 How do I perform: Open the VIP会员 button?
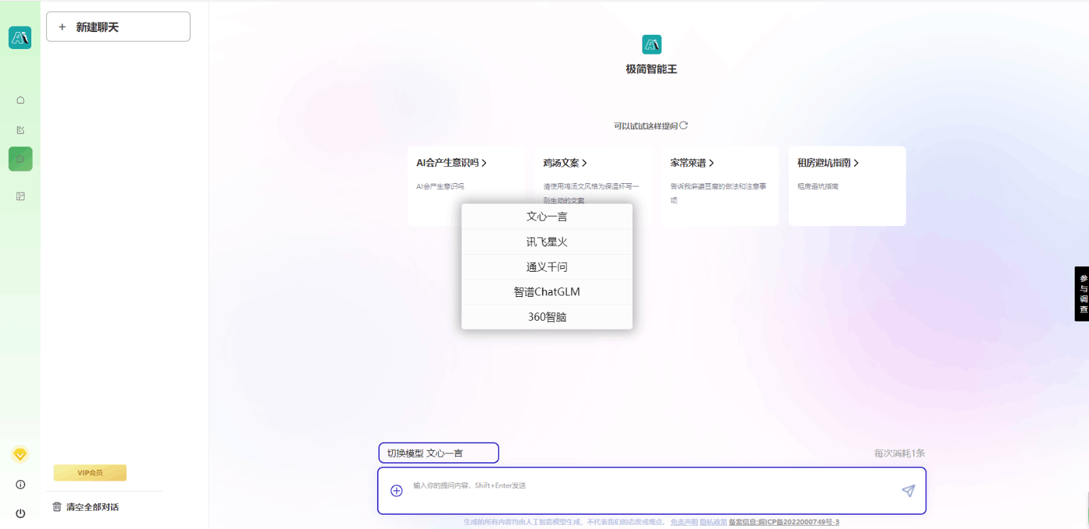(90, 472)
